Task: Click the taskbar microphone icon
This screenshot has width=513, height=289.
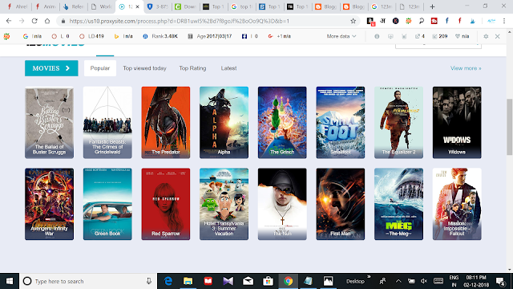Action: coord(149,281)
